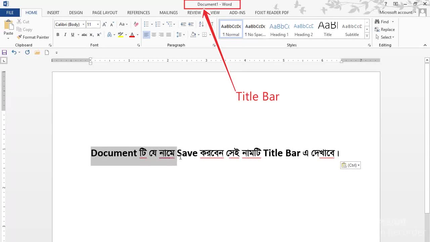Toggle Justify paragraph alignment
430x242 pixels.
[169, 35]
